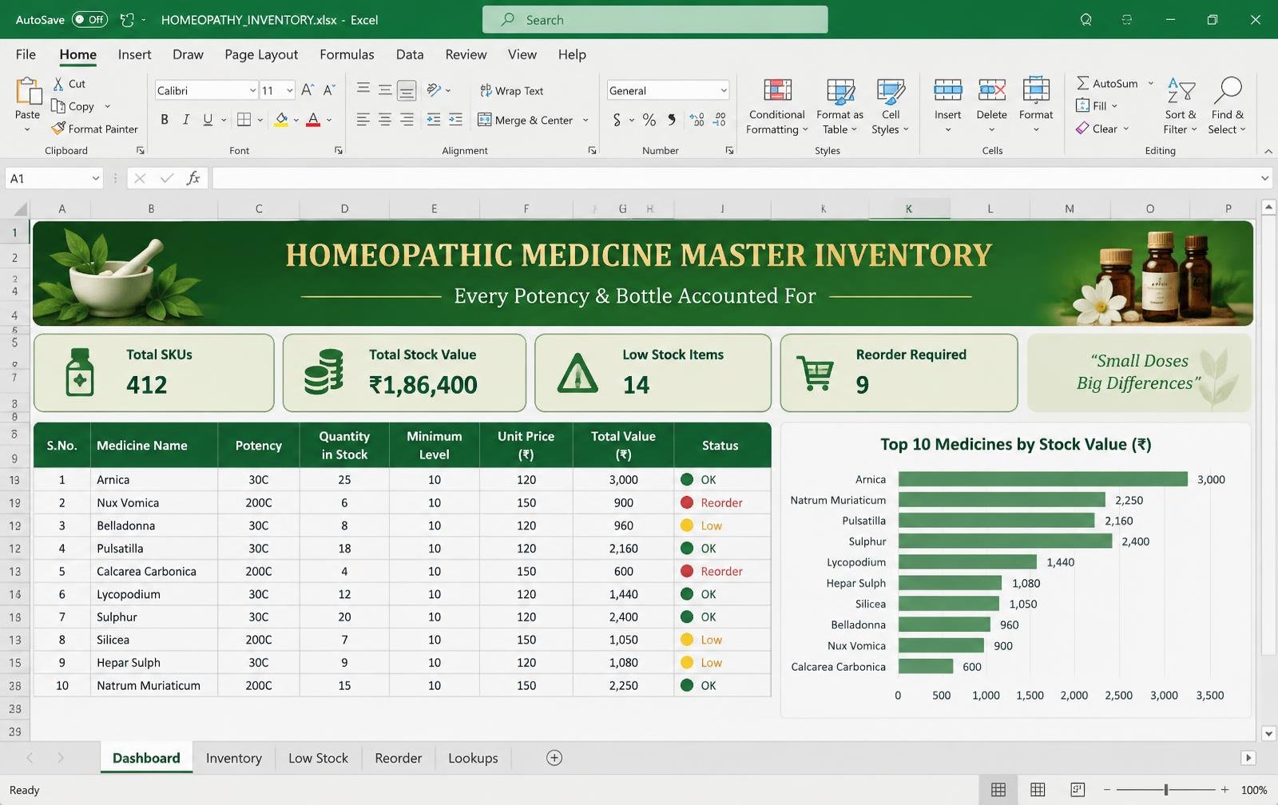Switch to the Low Stock sheet tab
Viewport: 1278px width, 805px height.
pos(318,758)
